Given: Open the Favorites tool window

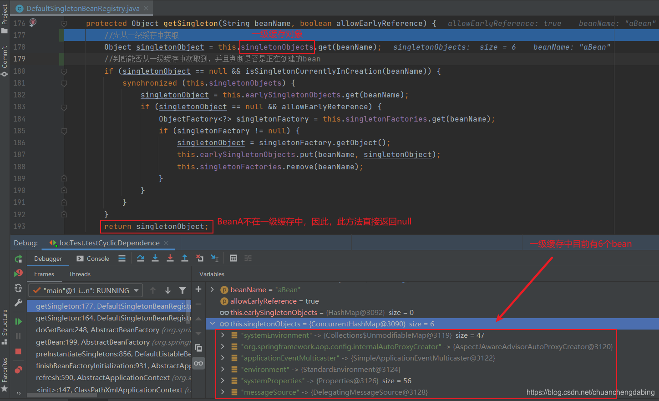Looking at the screenshot, I should pyautogui.click(x=5, y=374).
